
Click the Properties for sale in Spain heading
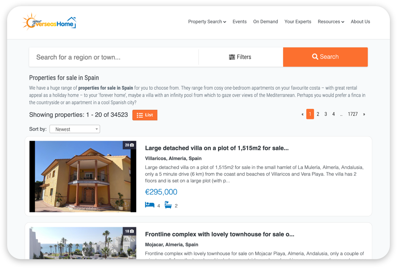click(x=64, y=78)
